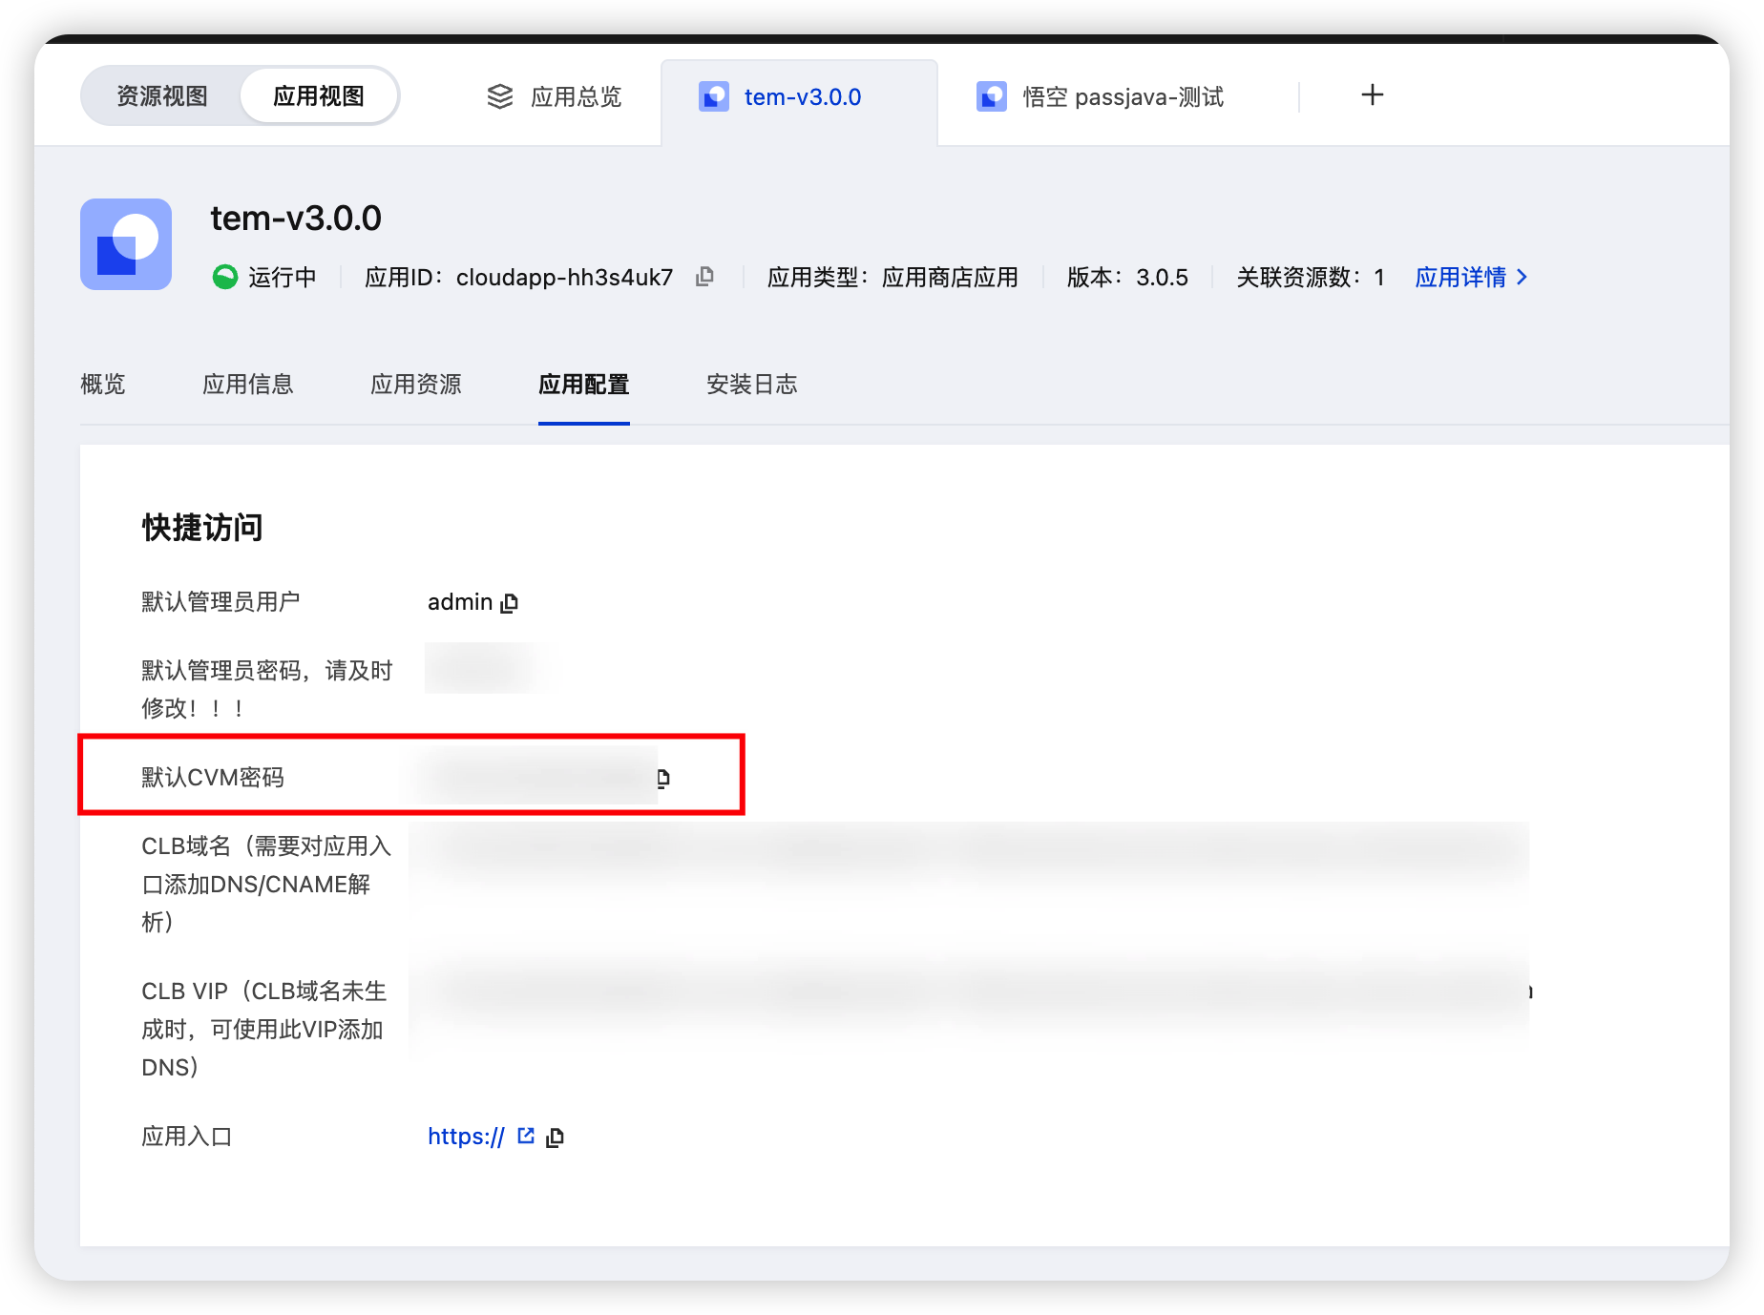The image size is (1764, 1315).
Task: Switch to 悟空 passjava-测试 tab
Action: (1122, 96)
